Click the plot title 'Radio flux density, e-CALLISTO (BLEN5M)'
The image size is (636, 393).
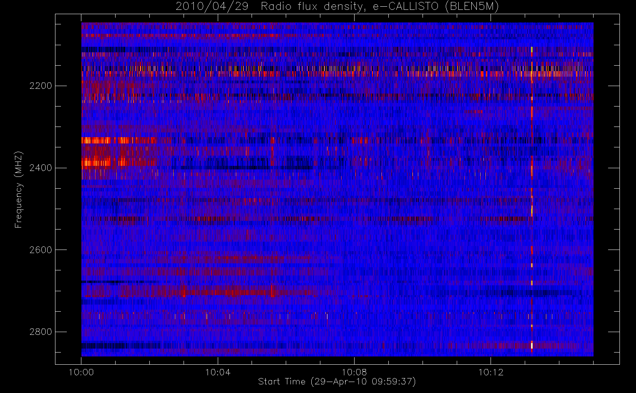(x=380, y=7)
